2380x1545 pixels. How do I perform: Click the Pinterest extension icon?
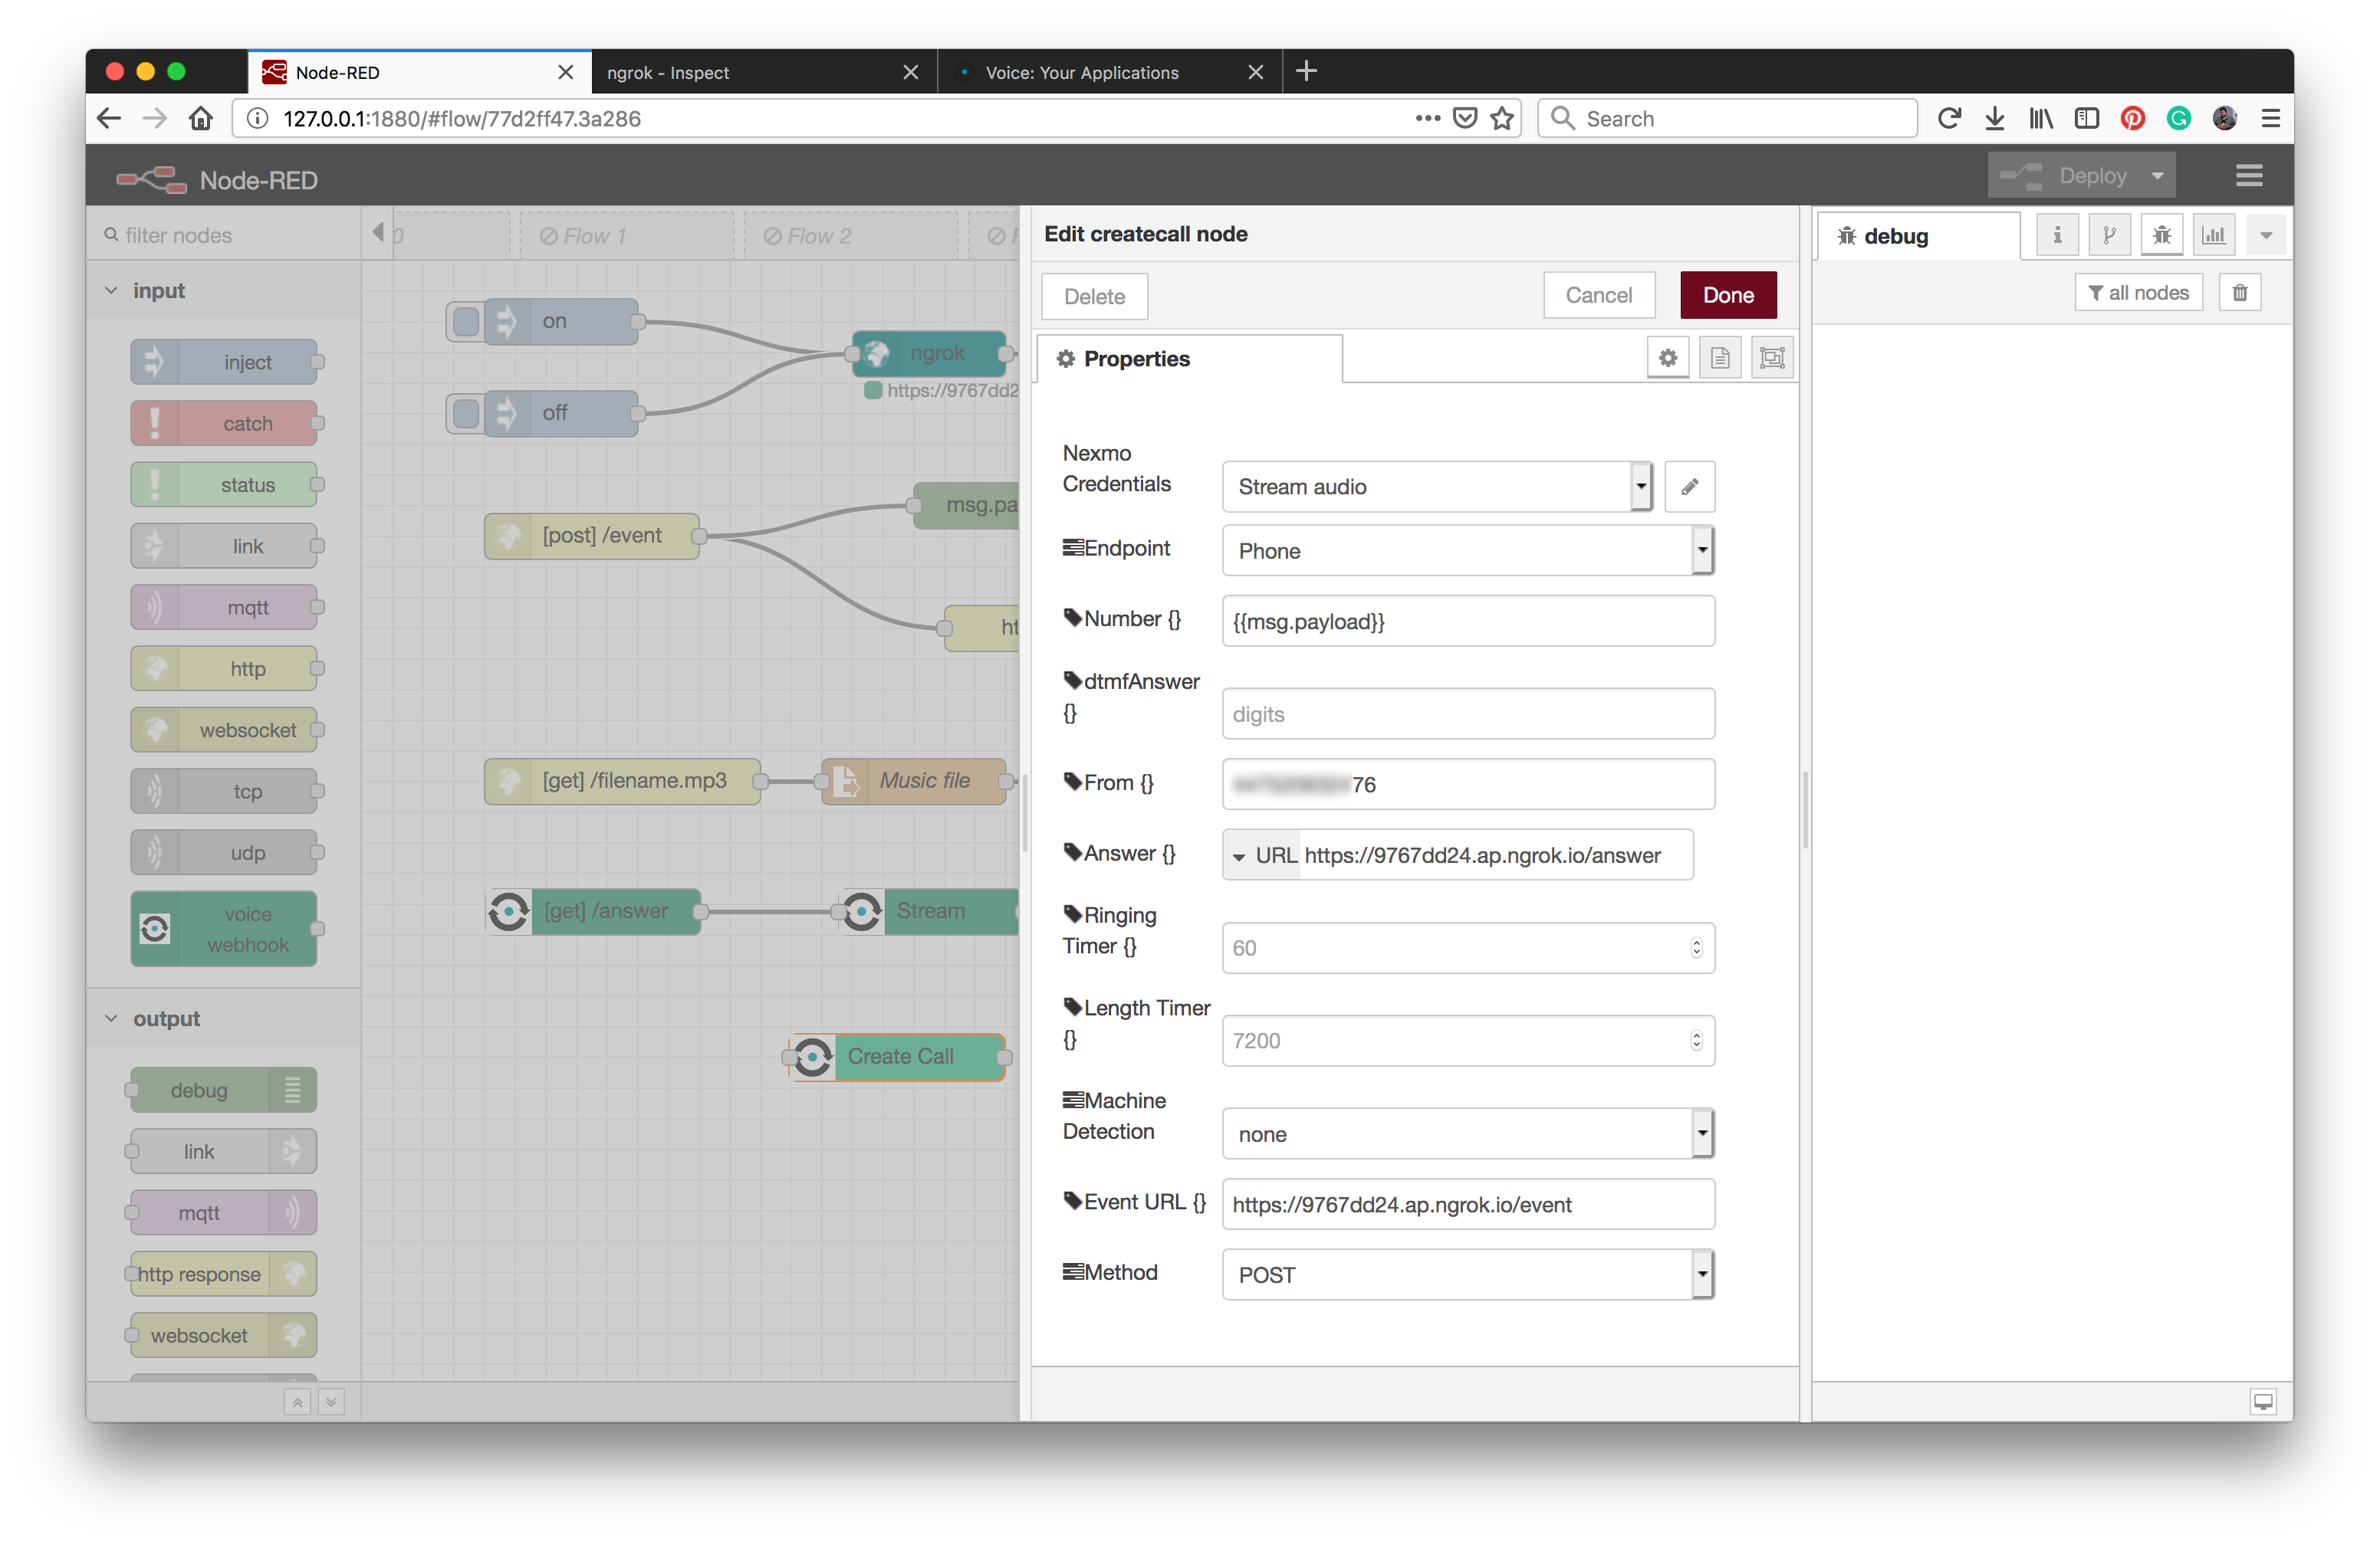click(2133, 119)
